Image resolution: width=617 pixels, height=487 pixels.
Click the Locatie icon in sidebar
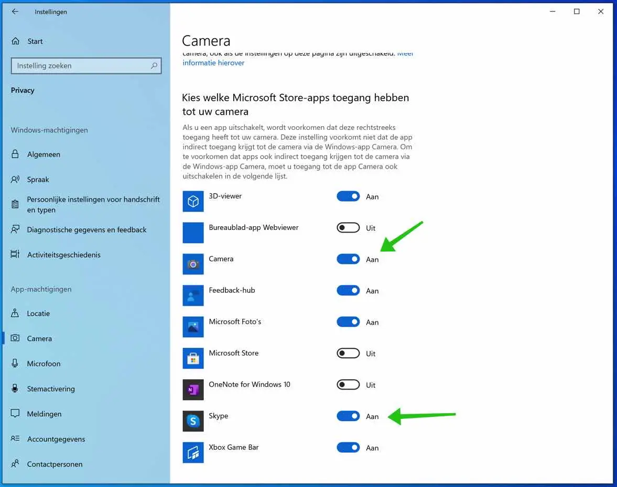point(15,313)
